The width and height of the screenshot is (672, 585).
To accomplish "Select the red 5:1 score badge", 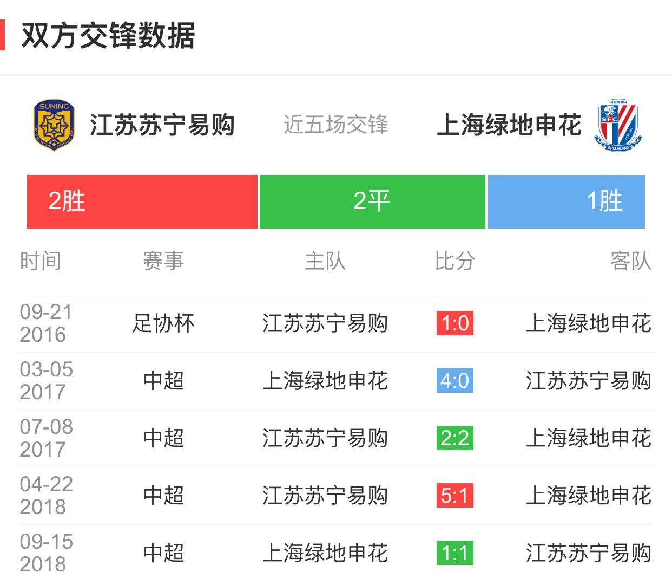I will (454, 495).
